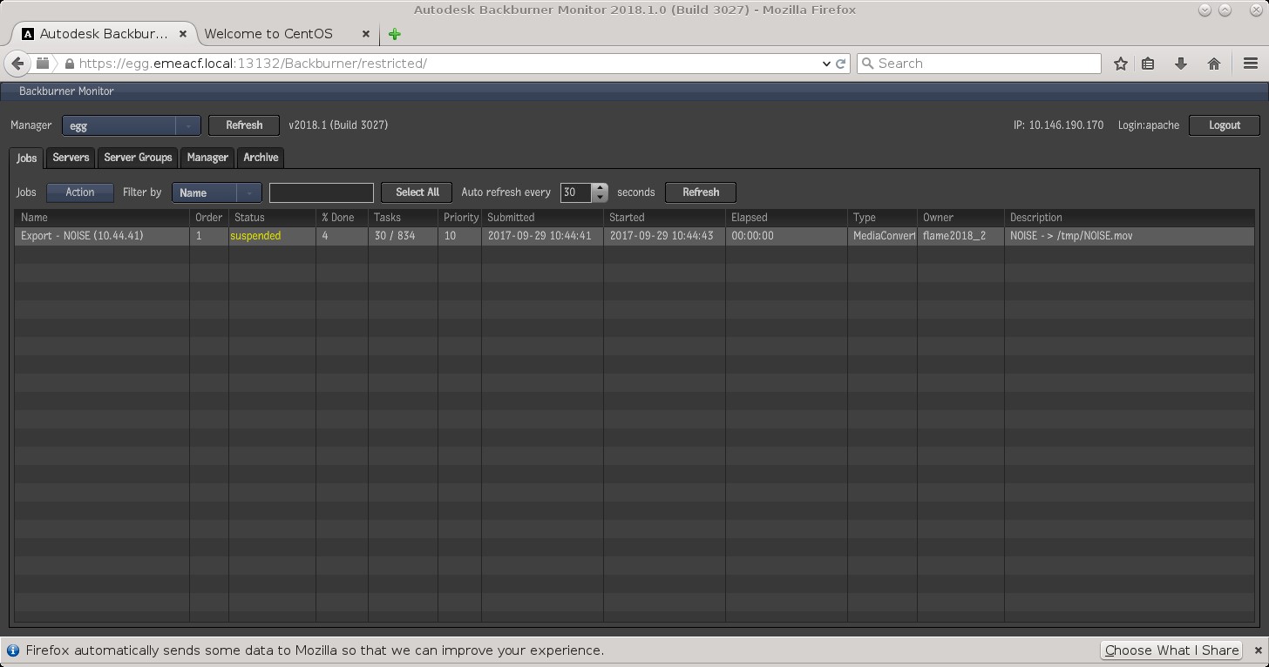Click the Choose What I Share button
The width and height of the screenshot is (1269, 667).
point(1171,650)
